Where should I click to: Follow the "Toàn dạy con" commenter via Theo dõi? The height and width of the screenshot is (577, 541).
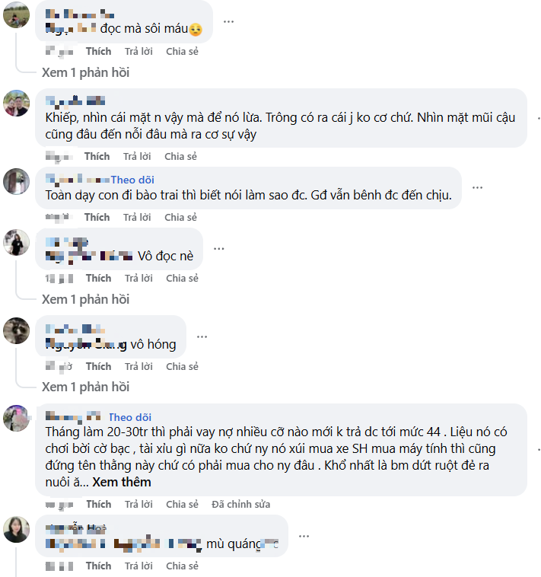pyautogui.click(x=132, y=180)
